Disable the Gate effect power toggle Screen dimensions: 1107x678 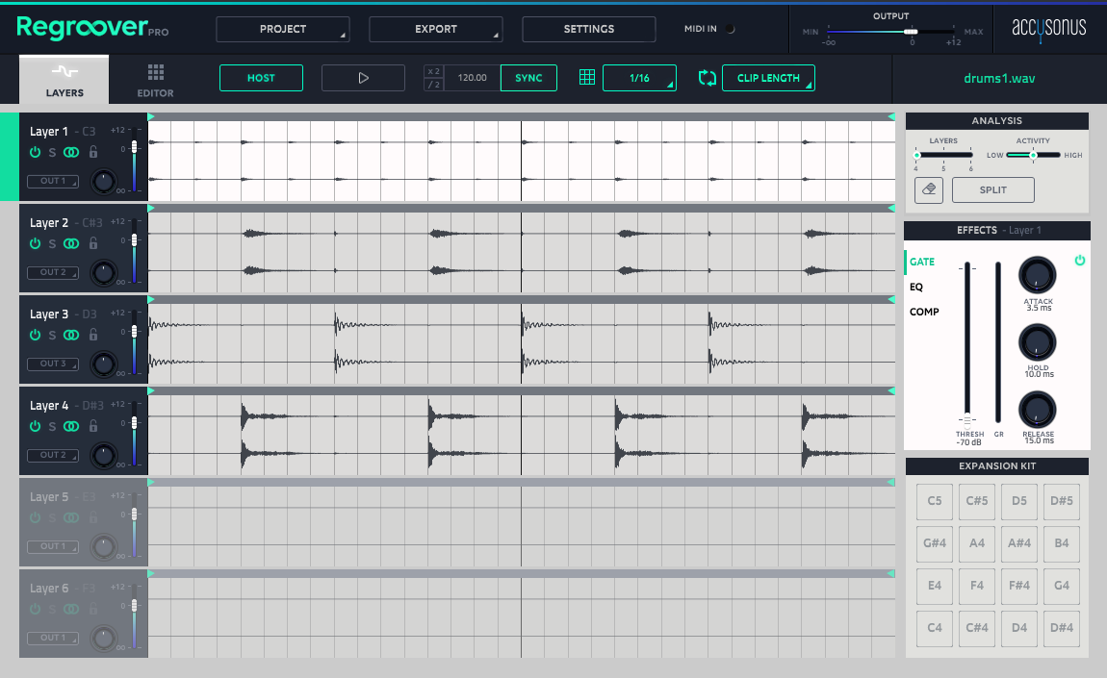(1080, 261)
